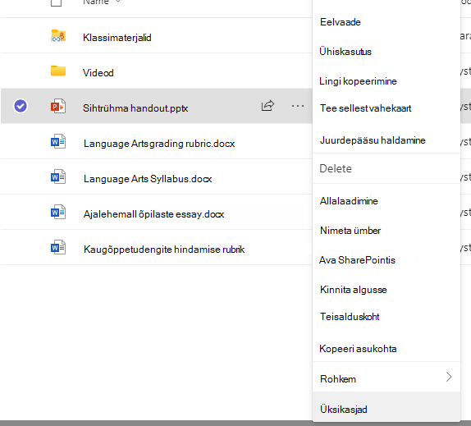The image size is (471, 426).
Task: Click Word icon of Language Arts Syllabus.docx
Action: pyautogui.click(x=58, y=176)
